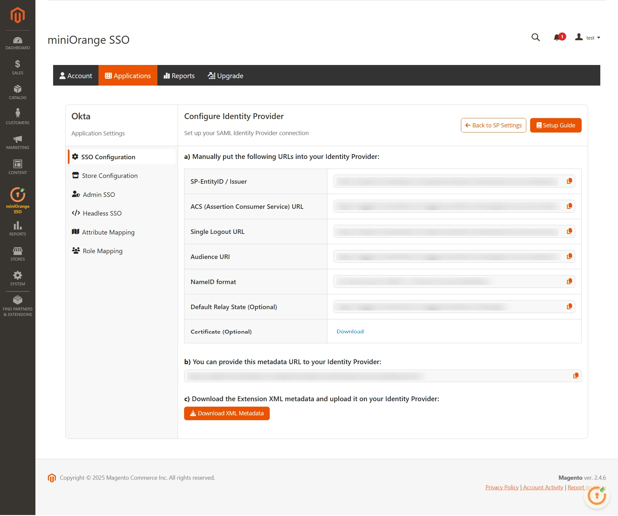The height and width of the screenshot is (516, 618).
Task: Download the optional certificate
Action: coord(350,331)
